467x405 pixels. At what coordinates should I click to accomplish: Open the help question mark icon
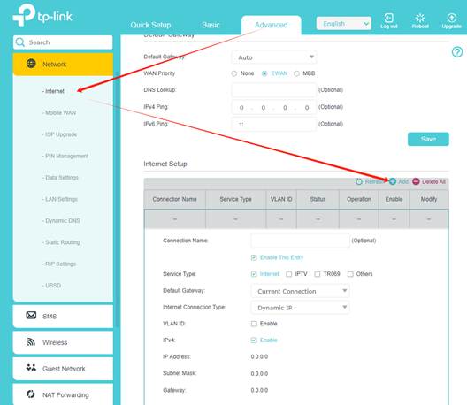[x=457, y=52]
